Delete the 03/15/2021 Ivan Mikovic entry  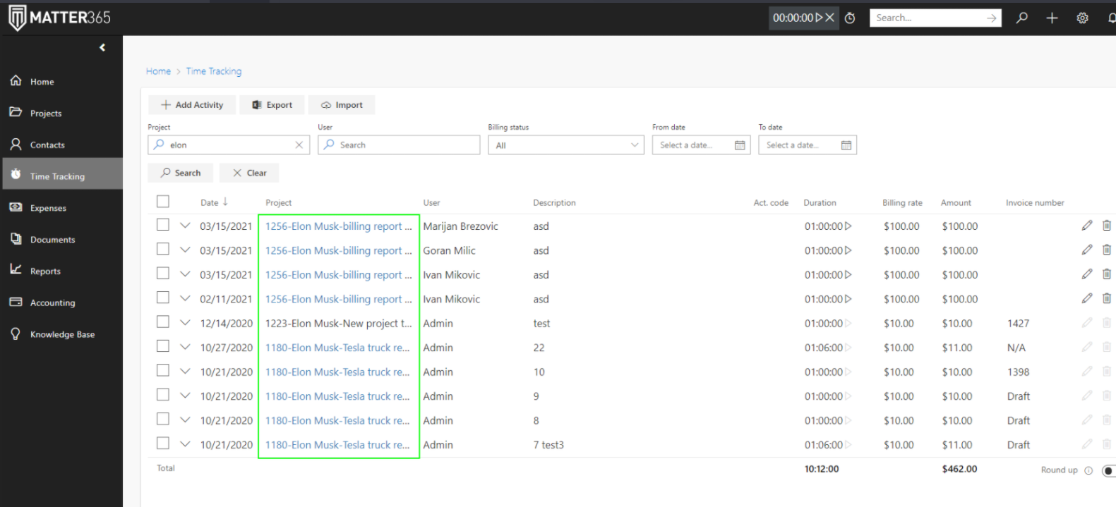pos(1107,274)
